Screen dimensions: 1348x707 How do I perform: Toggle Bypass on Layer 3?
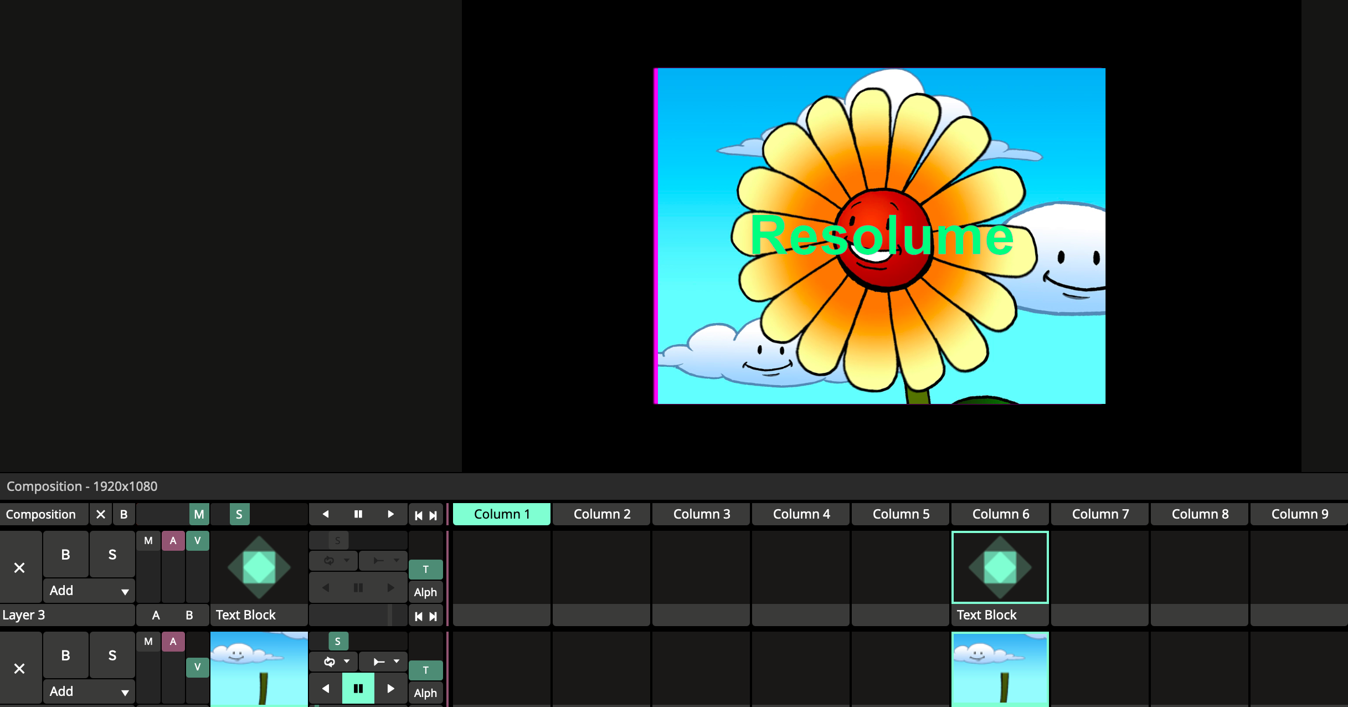coord(65,555)
